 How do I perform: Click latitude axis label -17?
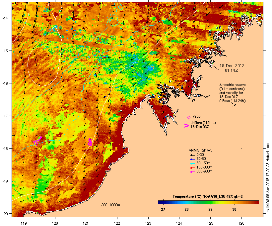pos(5,116)
